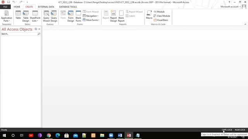Open Query Design

tap(54, 16)
